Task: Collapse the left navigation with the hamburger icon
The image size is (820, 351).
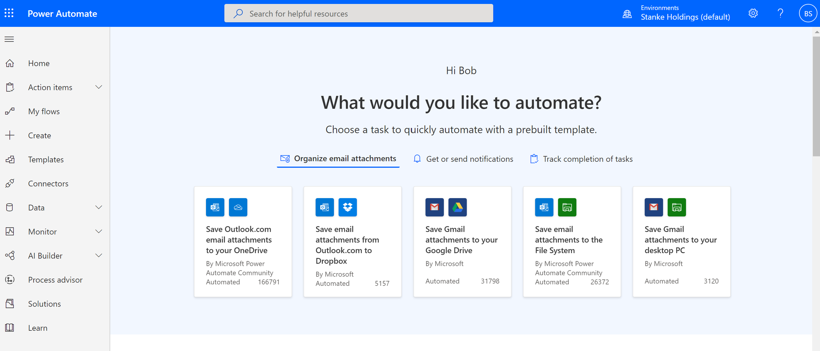Action: [x=9, y=39]
